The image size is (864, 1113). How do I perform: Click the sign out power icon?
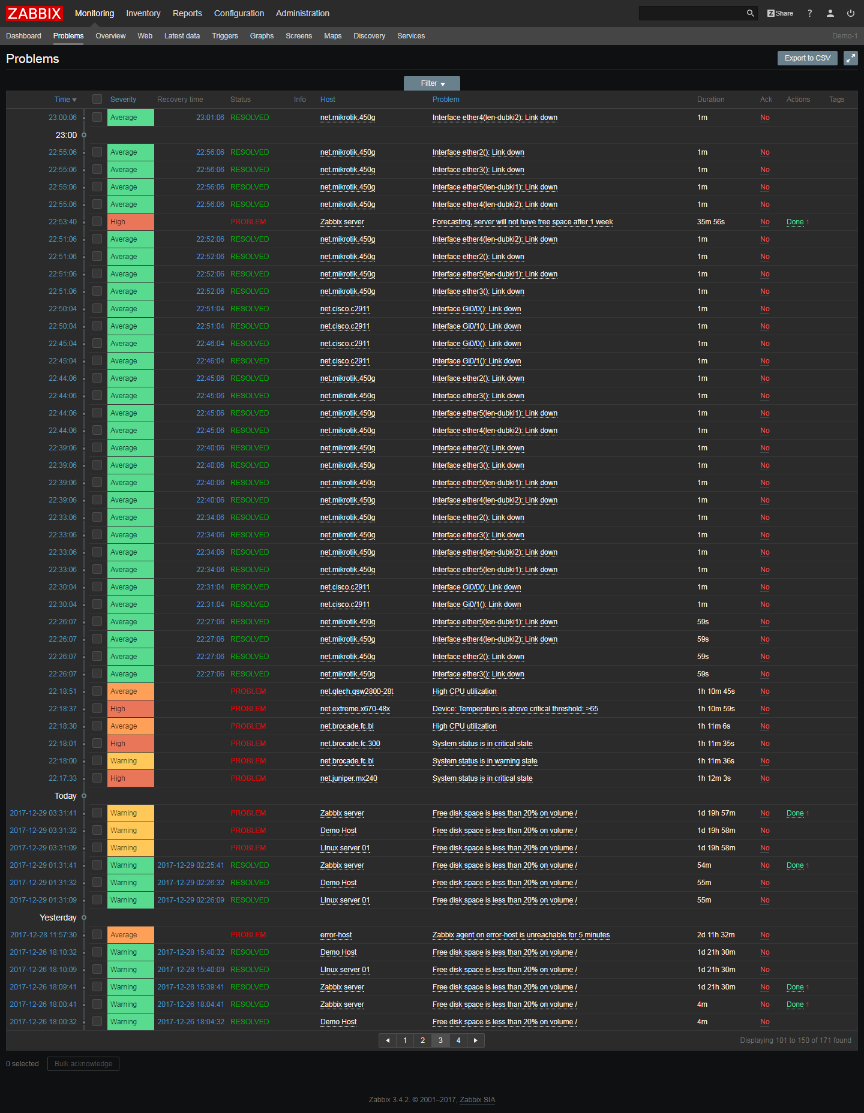[851, 13]
